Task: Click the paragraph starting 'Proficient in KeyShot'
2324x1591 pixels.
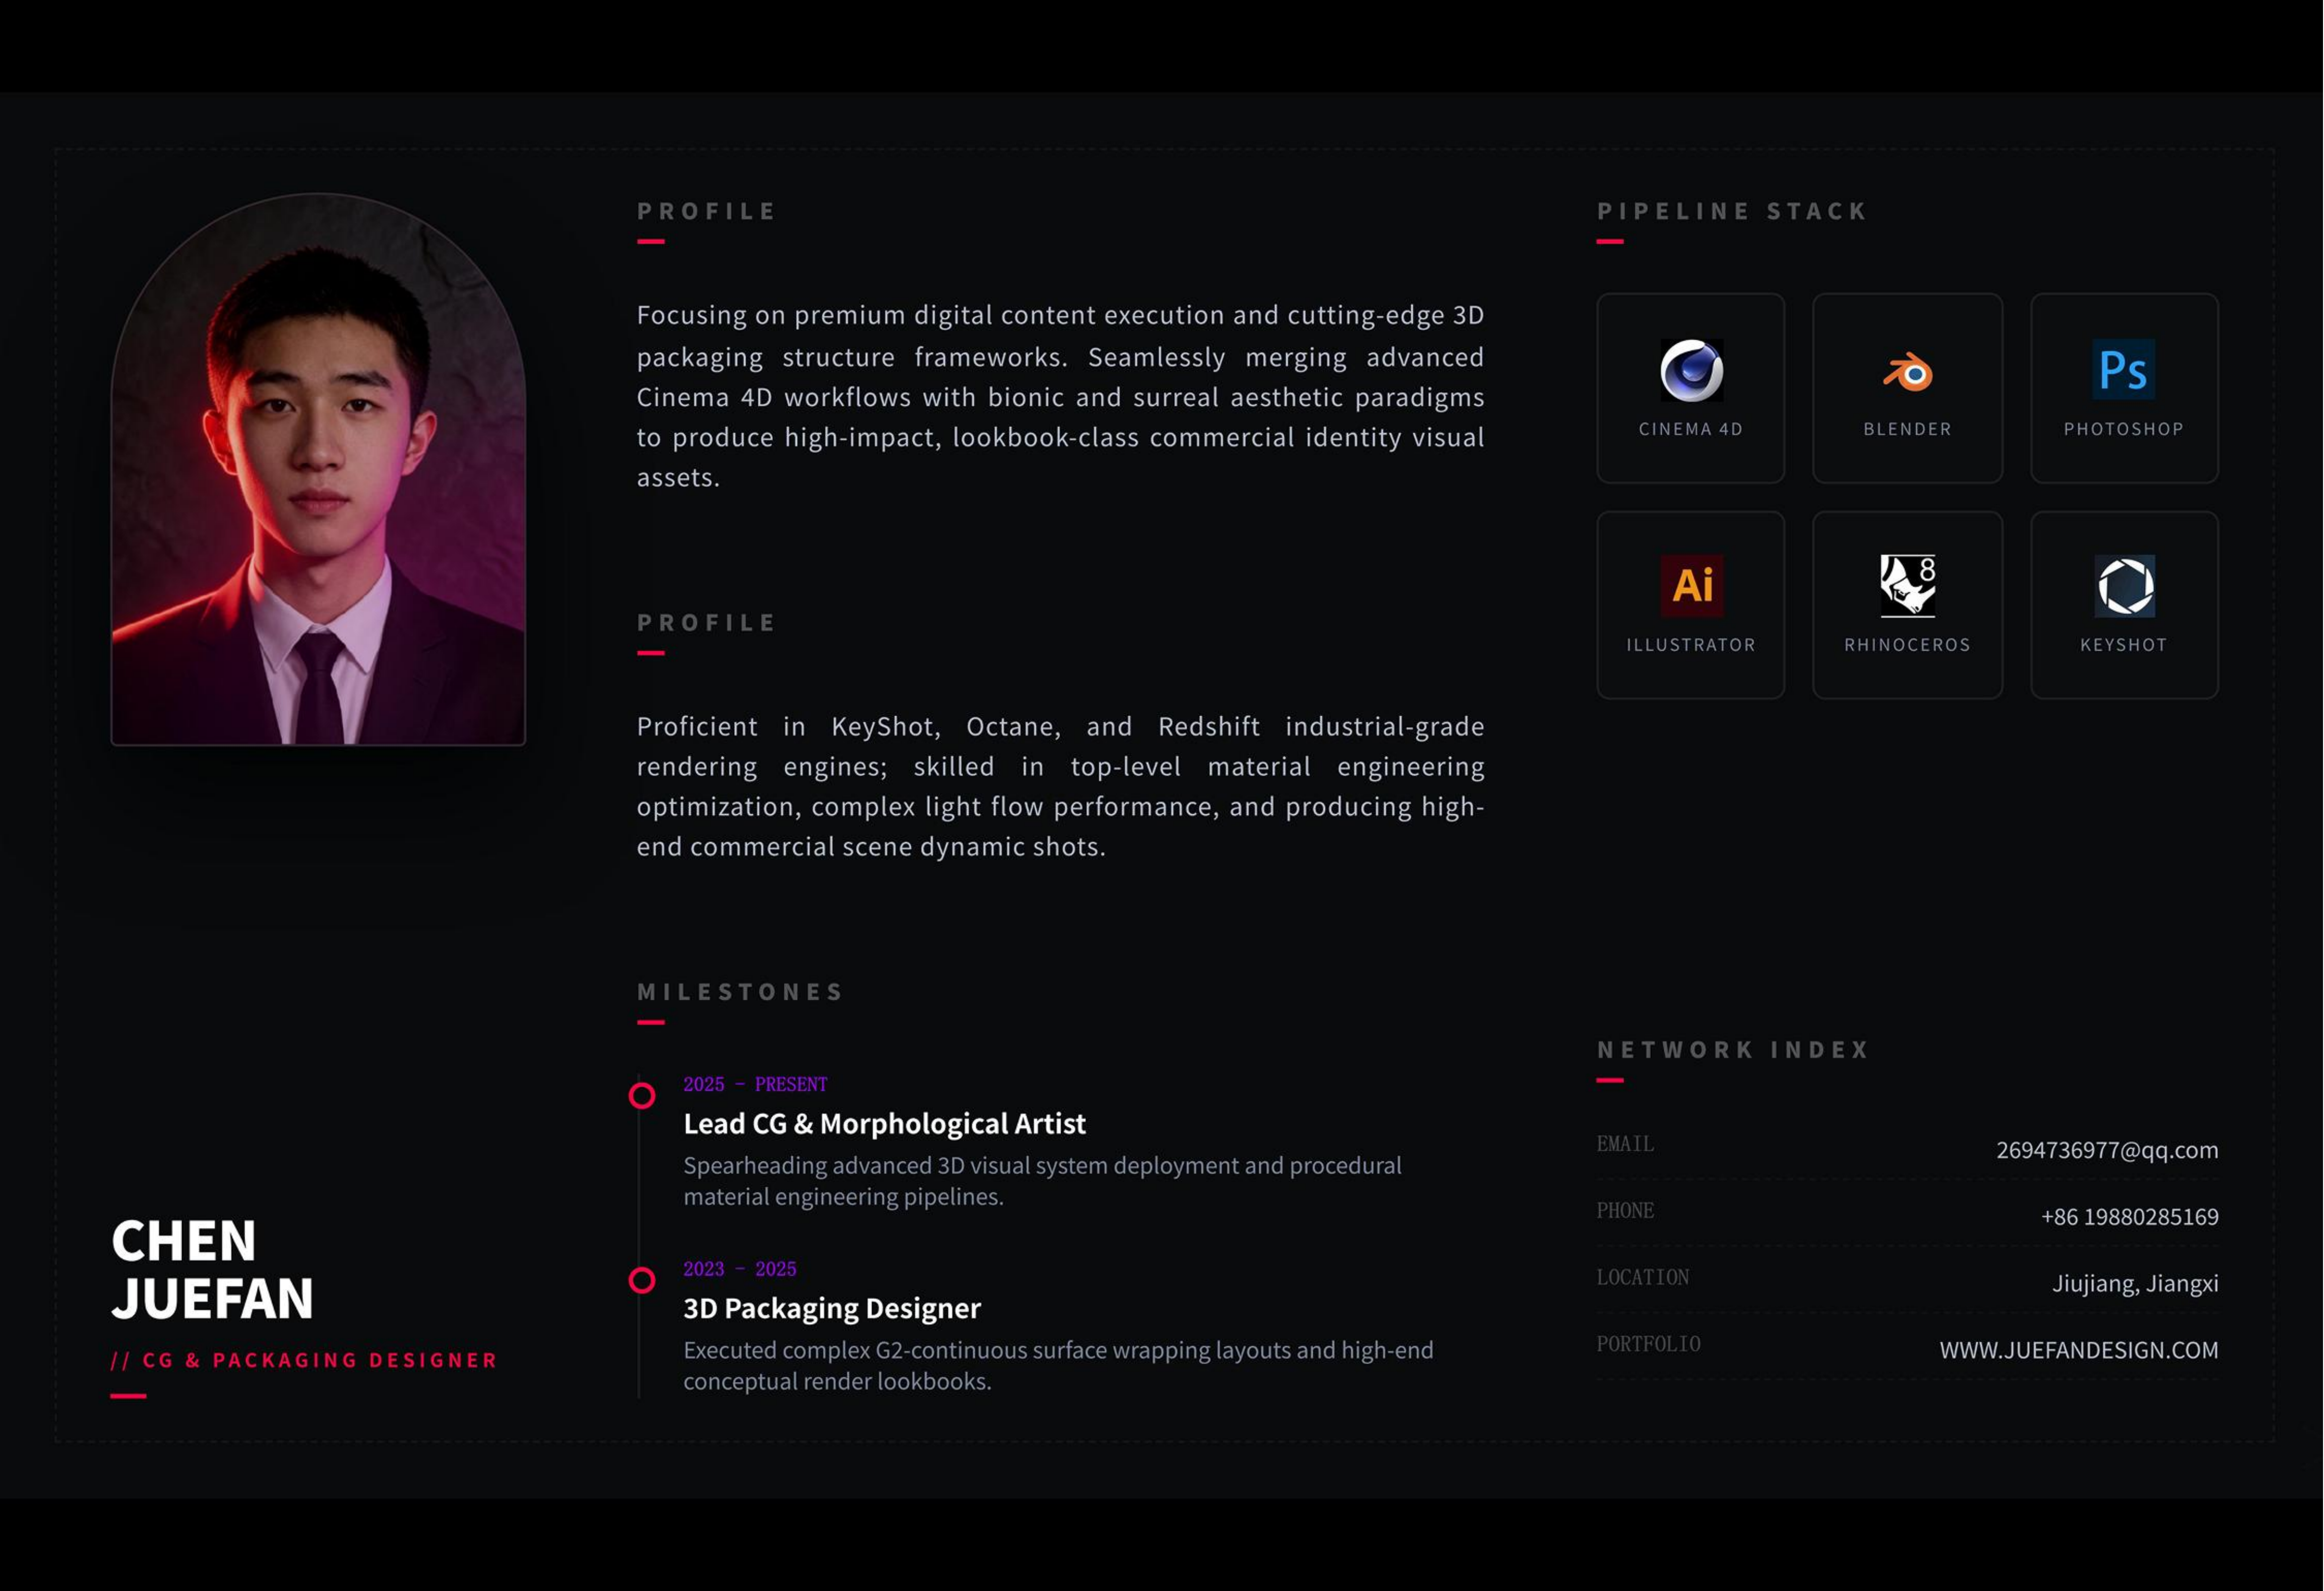Action: click(x=1060, y=786)
